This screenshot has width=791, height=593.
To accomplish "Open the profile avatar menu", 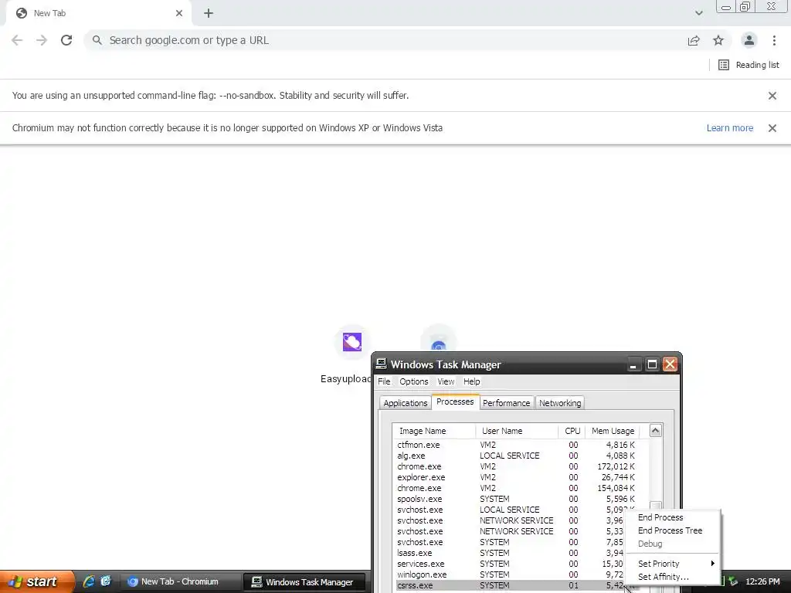I will click(749, 40).
